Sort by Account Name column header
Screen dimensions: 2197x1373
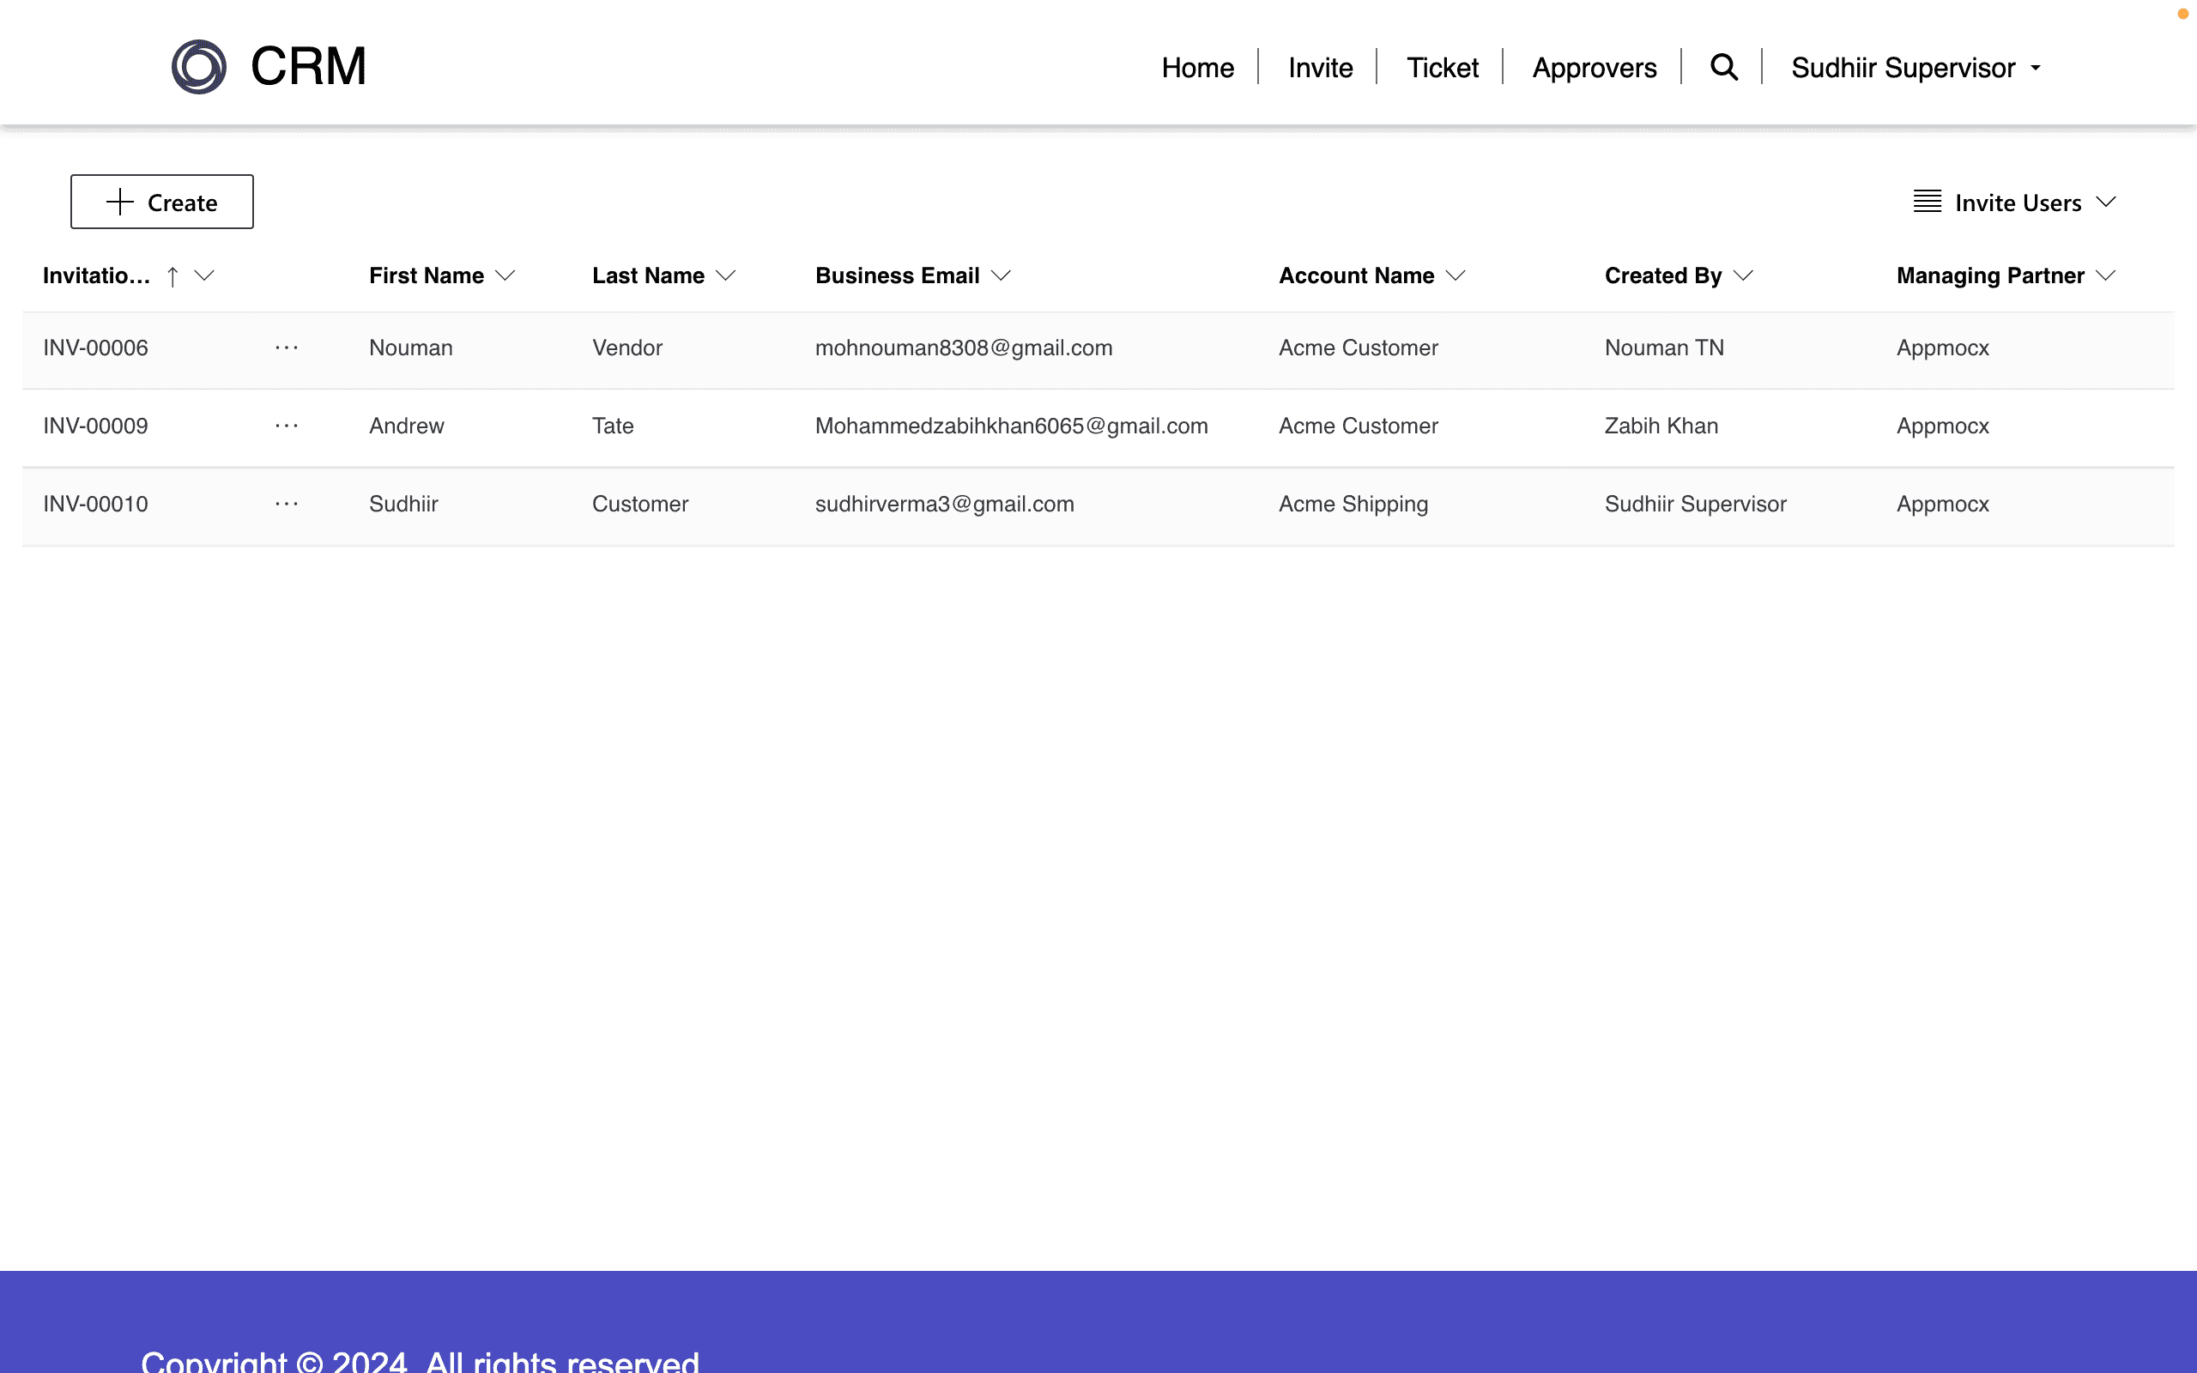1356,276
